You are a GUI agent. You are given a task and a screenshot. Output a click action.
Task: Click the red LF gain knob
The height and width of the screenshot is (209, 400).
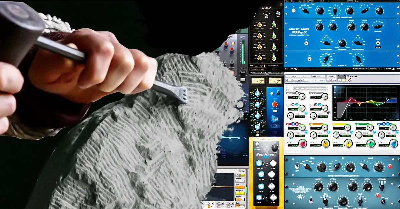pyautogui.click(x=302, y=144)
